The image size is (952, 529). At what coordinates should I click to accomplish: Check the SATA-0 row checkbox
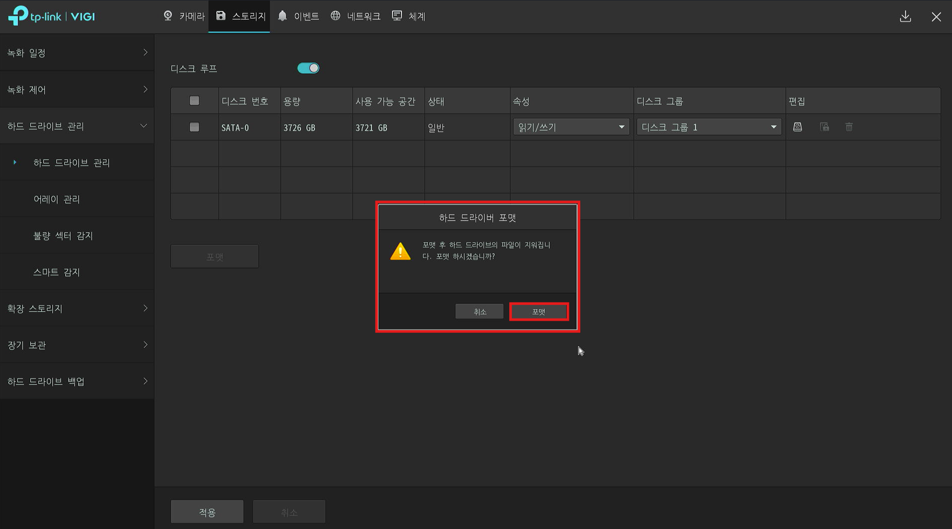194,127
